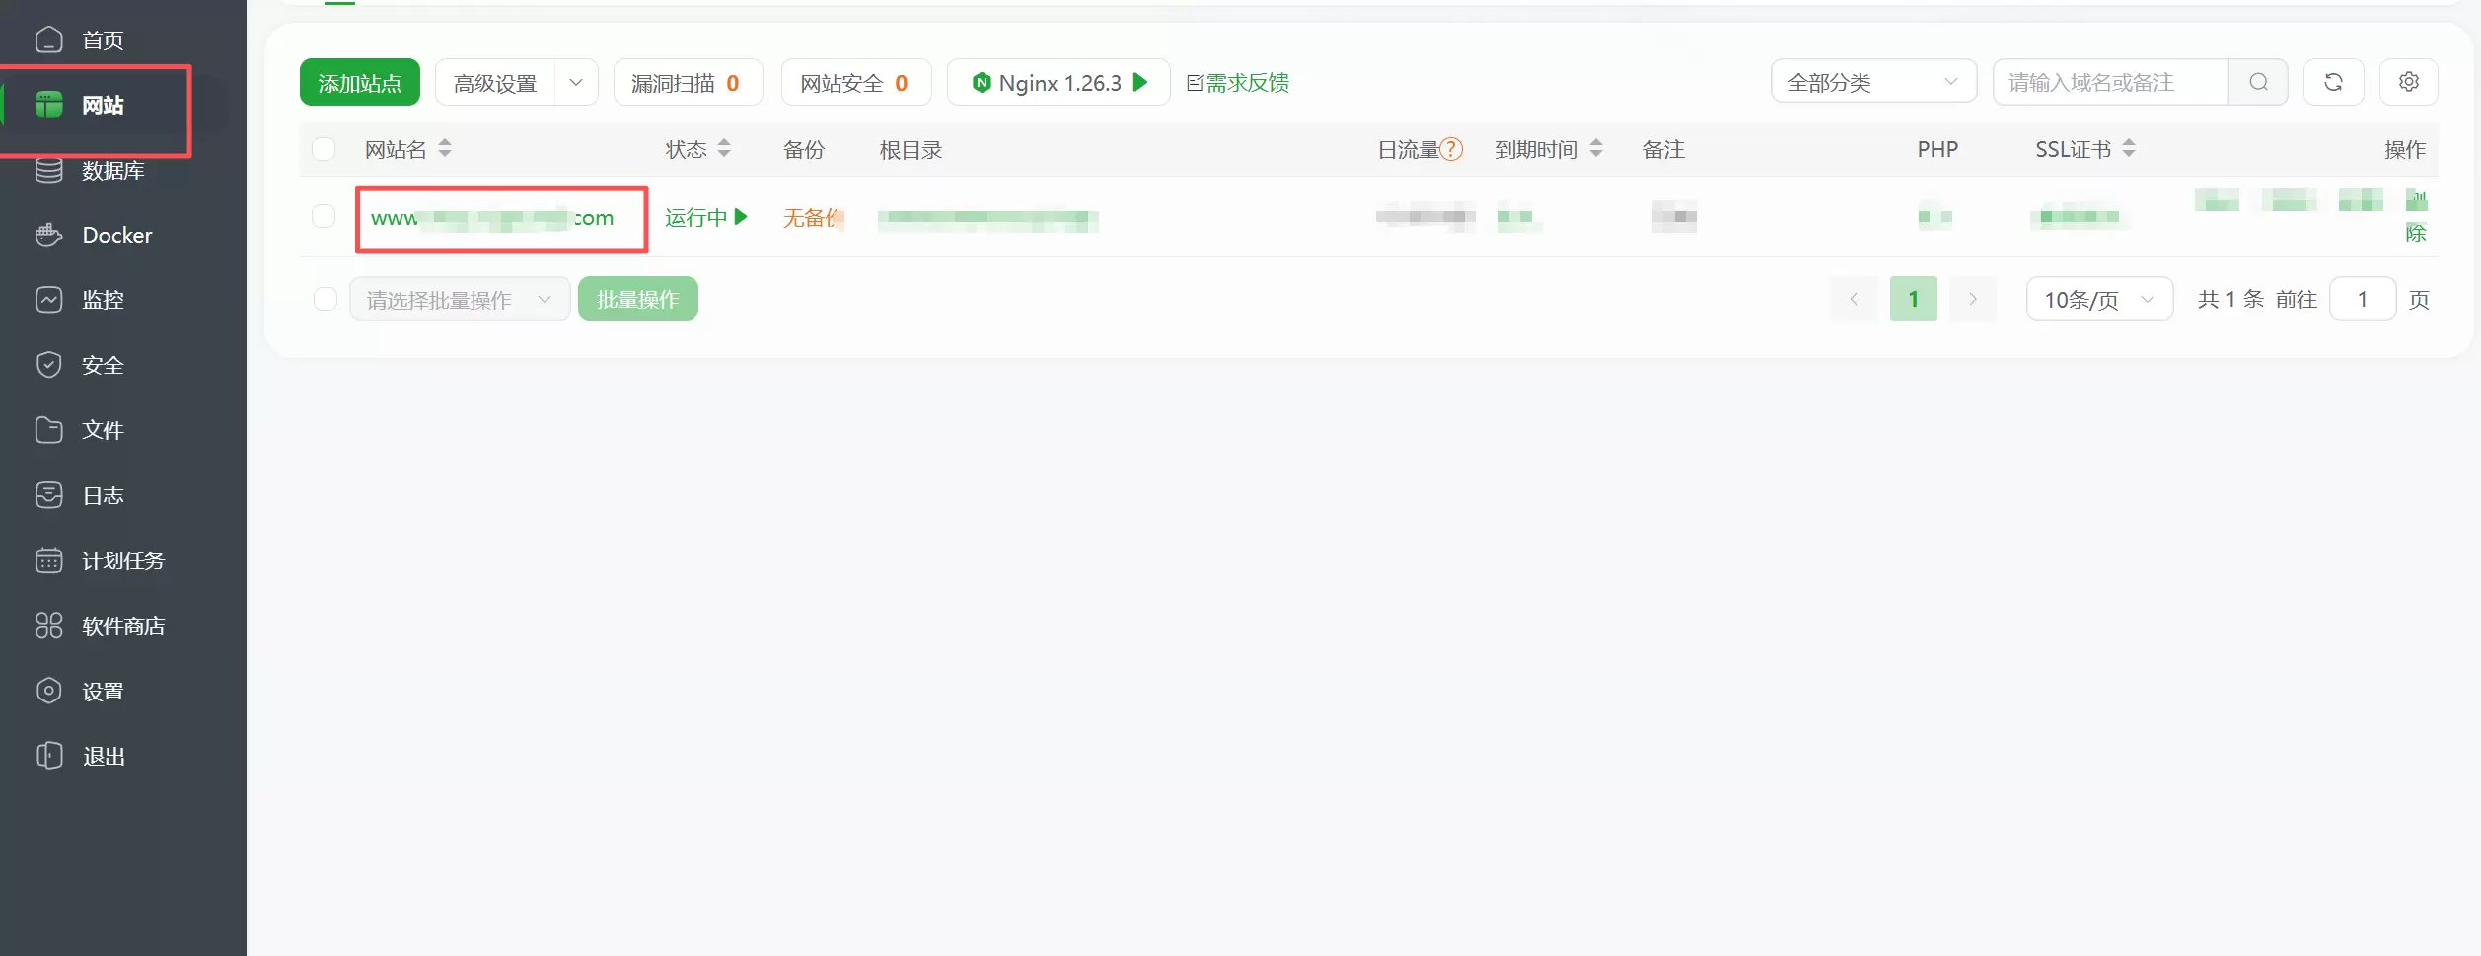The image size is (2481, 956).
Task: Check the website row checkbox
Action: coord(324,216)
